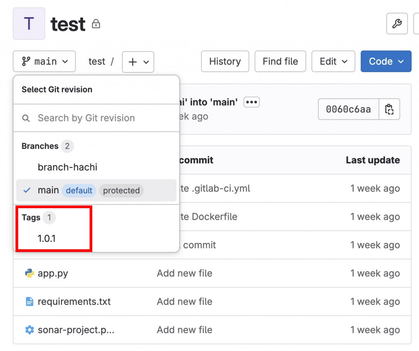Image resolution: width=419 pixels, height=351 pixels.
Task: Click the 0060c6aa commit hash
Action: pyautogui.click(x=348, y=109)
